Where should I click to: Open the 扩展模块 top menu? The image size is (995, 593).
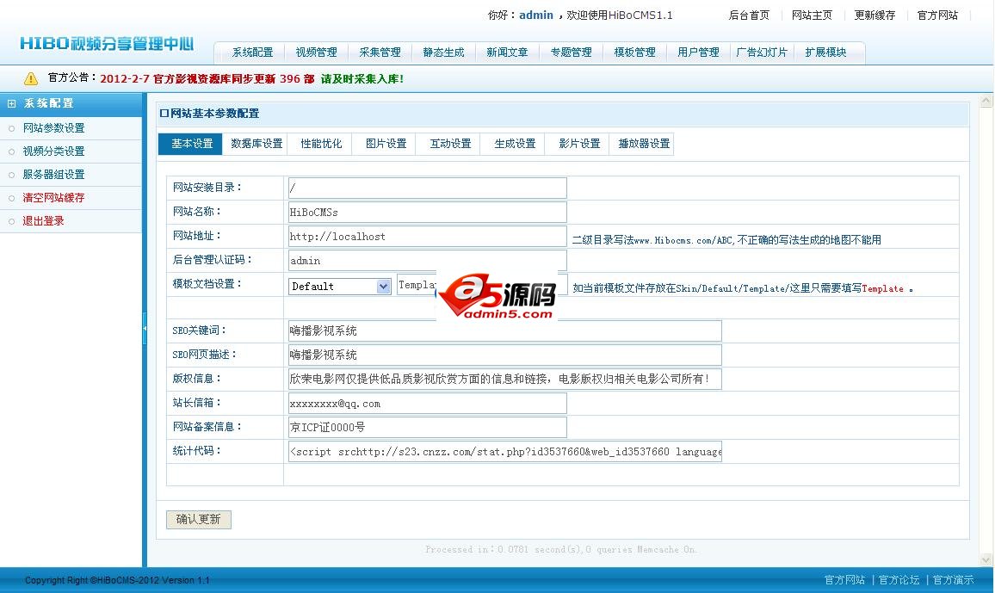825,53
